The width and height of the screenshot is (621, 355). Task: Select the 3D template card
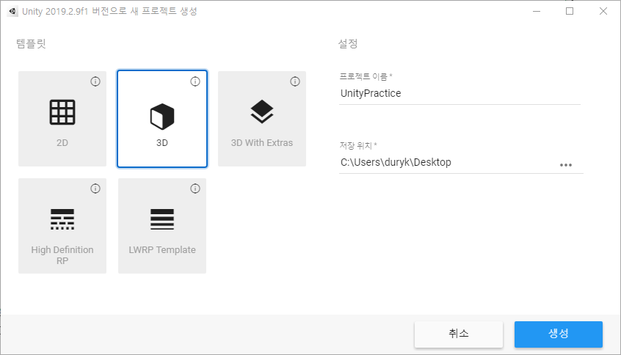(162, 119)
